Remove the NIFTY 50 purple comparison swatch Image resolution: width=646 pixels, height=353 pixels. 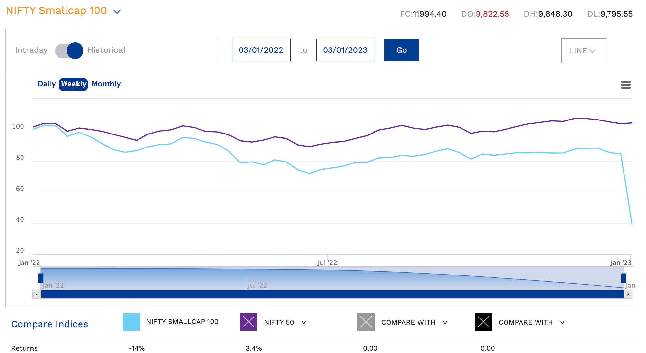(x=249, y=322)
